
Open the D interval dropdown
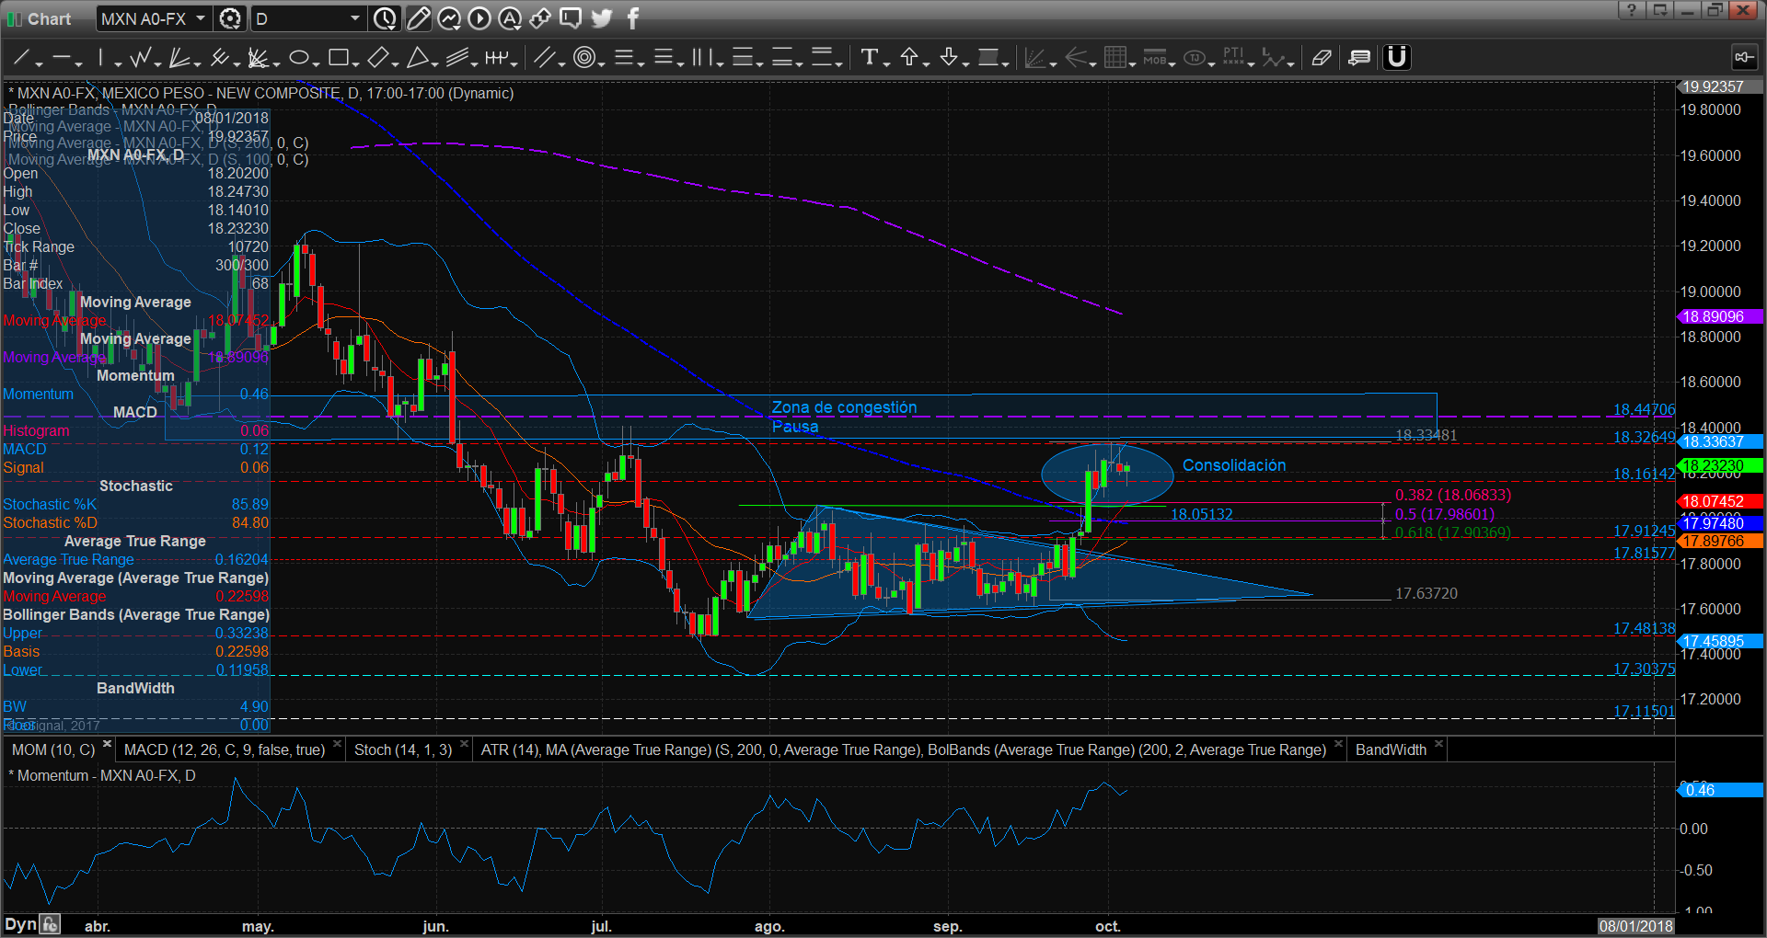tap(355, 18)
